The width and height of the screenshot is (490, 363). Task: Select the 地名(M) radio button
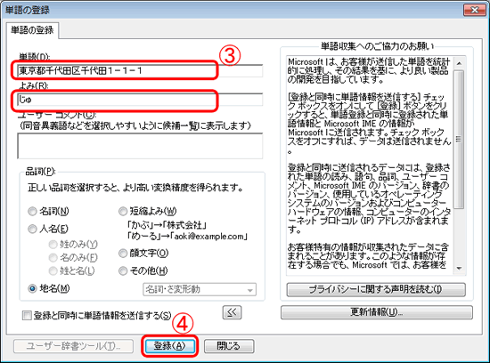(32, 288)
